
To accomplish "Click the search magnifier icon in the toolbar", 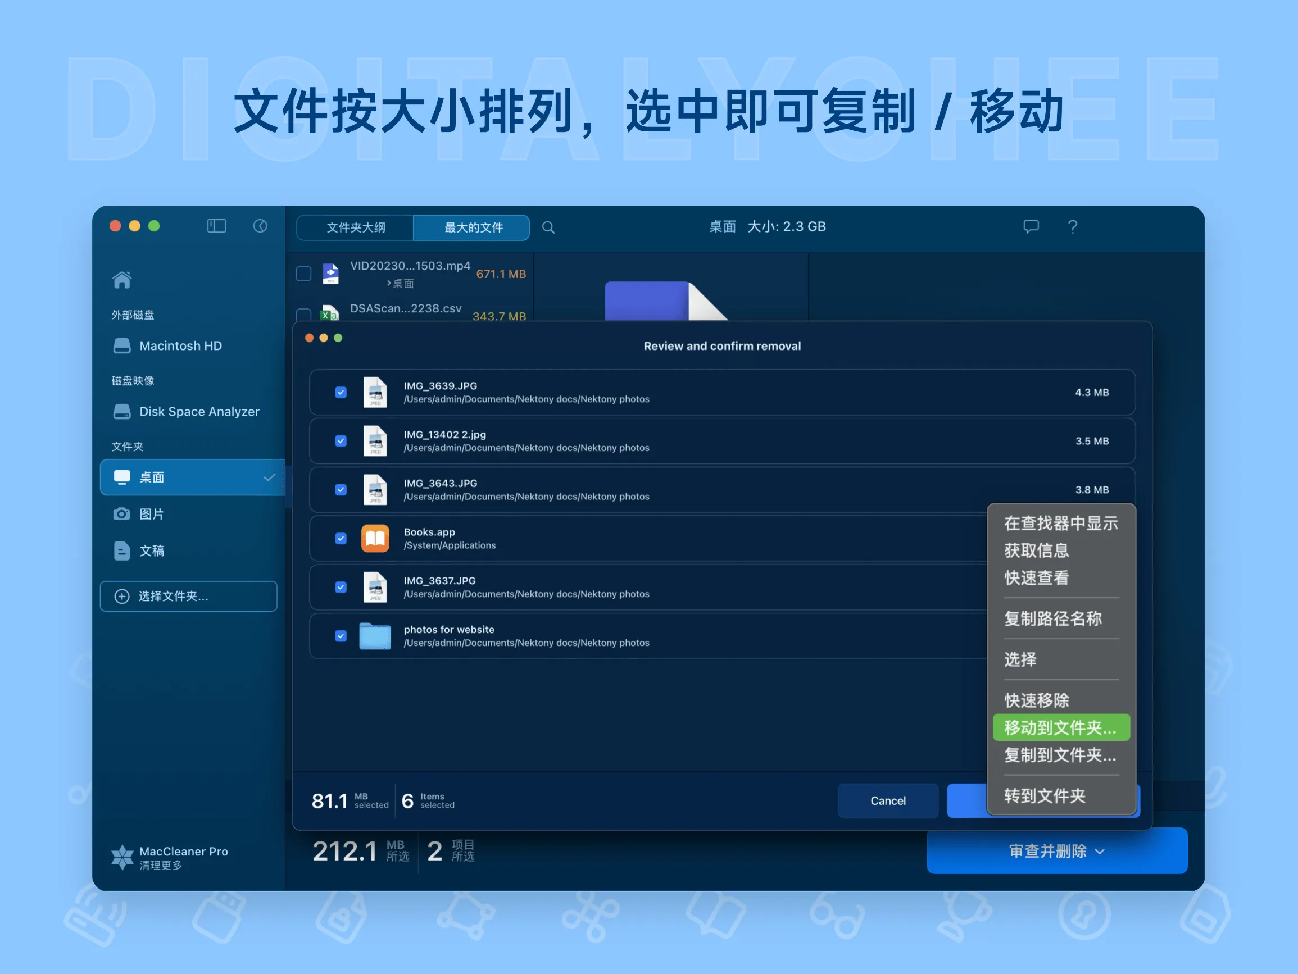I will click(548, 227).
